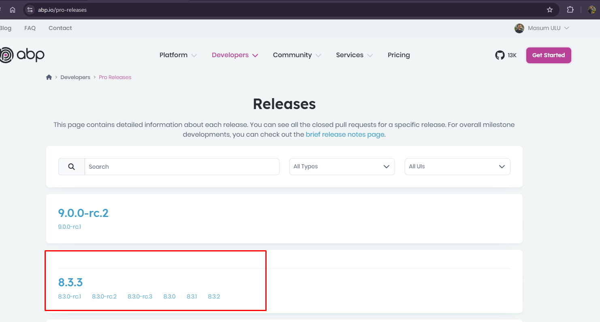
Task: Open the Pricing page
Action: click(x=399, y=55)
